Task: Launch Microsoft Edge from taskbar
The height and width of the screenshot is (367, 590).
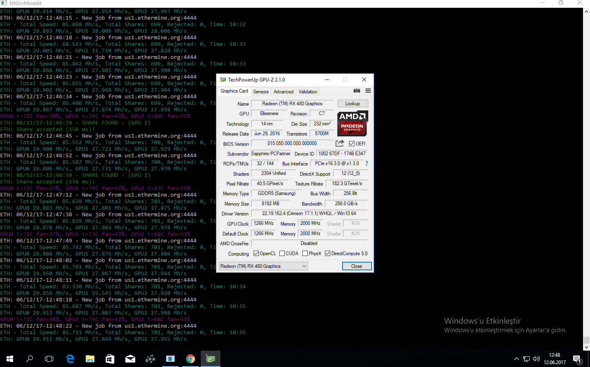Action: click(70, 359)
